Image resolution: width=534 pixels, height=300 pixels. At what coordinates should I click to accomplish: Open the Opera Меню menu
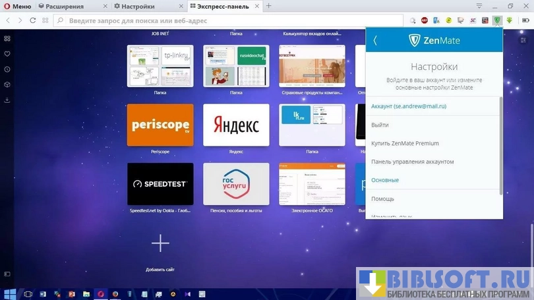(17, 6)
